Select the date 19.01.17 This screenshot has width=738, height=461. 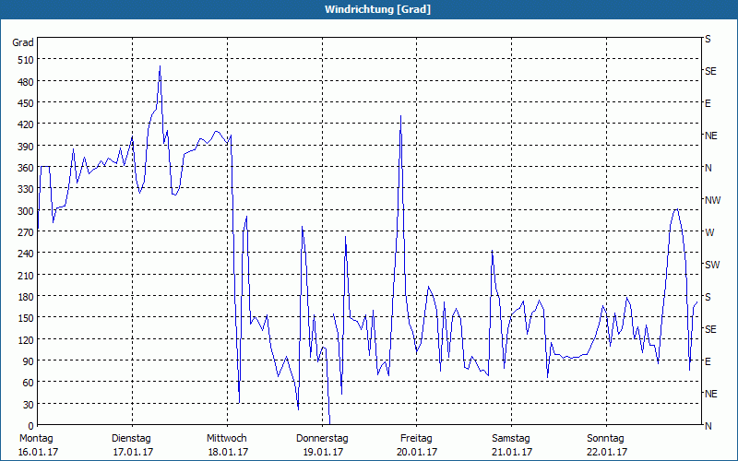pyautogui.click(x=324, y=452)
